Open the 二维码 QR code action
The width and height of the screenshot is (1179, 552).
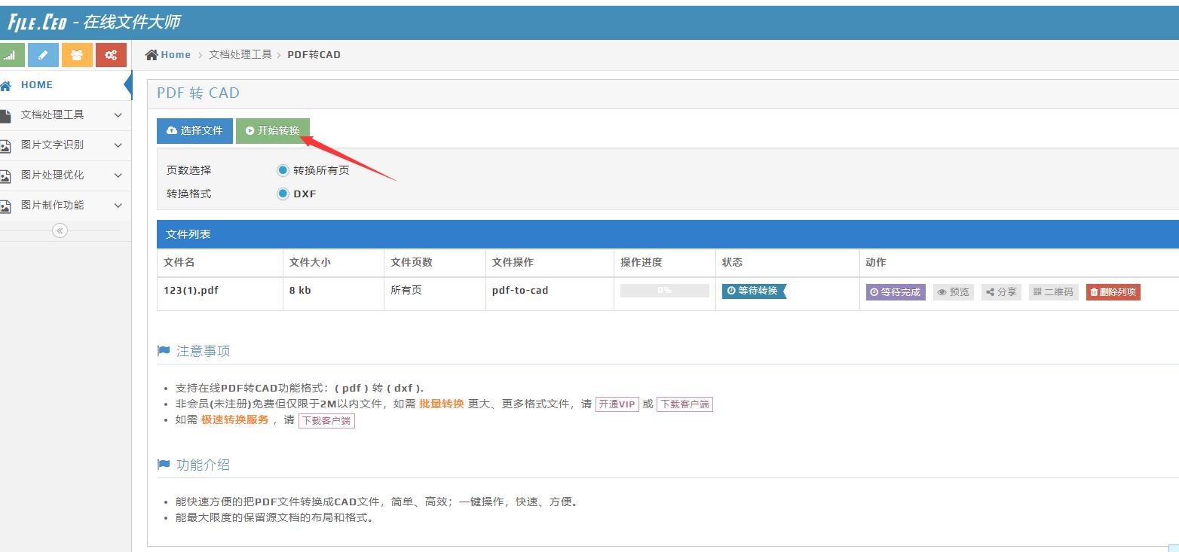pos(1053,291)
